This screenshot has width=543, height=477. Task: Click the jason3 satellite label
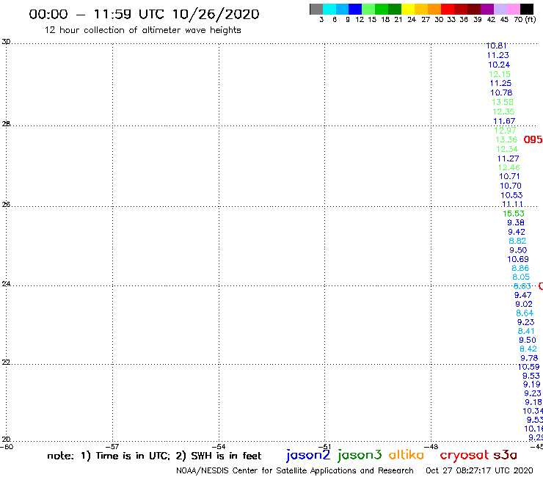[360, 455]
